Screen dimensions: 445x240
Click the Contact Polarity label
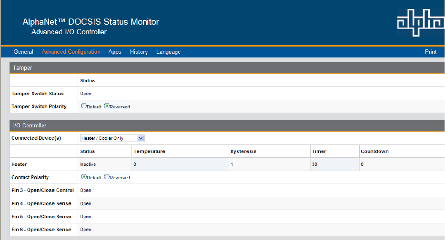(30, 177)
